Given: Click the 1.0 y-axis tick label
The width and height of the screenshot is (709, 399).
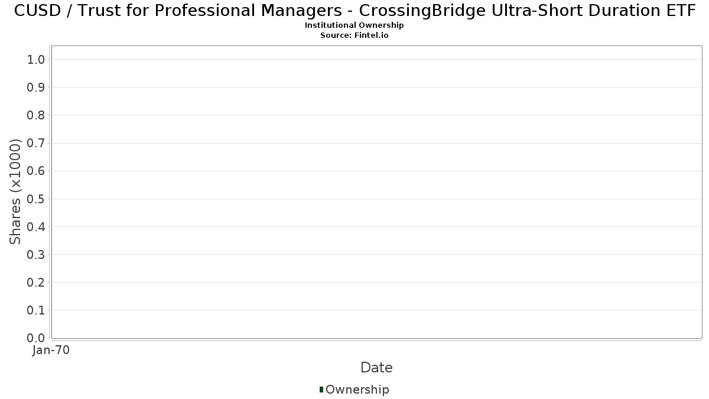Looking at the screenshot, I should click(36, 59).
